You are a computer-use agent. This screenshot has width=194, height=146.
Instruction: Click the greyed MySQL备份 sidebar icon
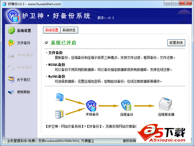(x=11, y=67)
